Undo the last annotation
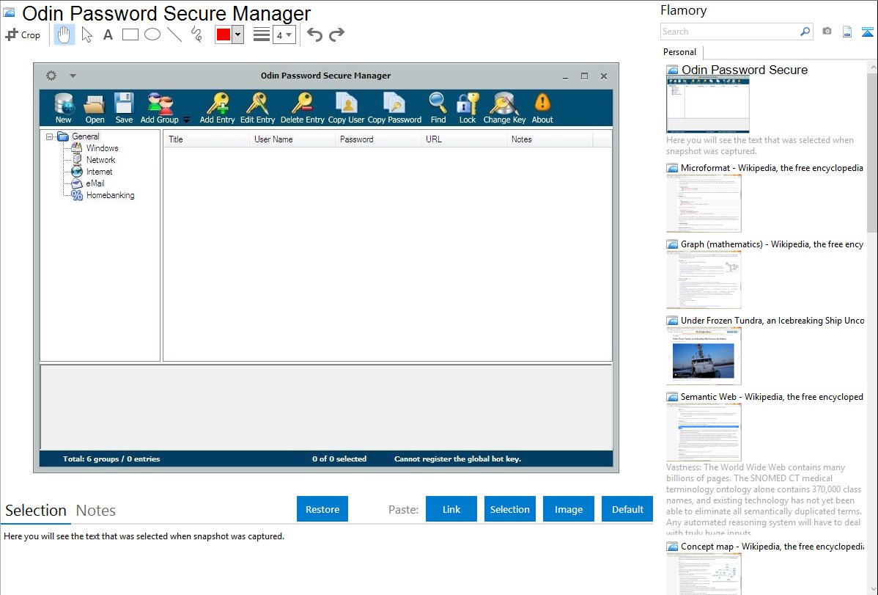The image size is (878, 595). click(x=314, y=34)
